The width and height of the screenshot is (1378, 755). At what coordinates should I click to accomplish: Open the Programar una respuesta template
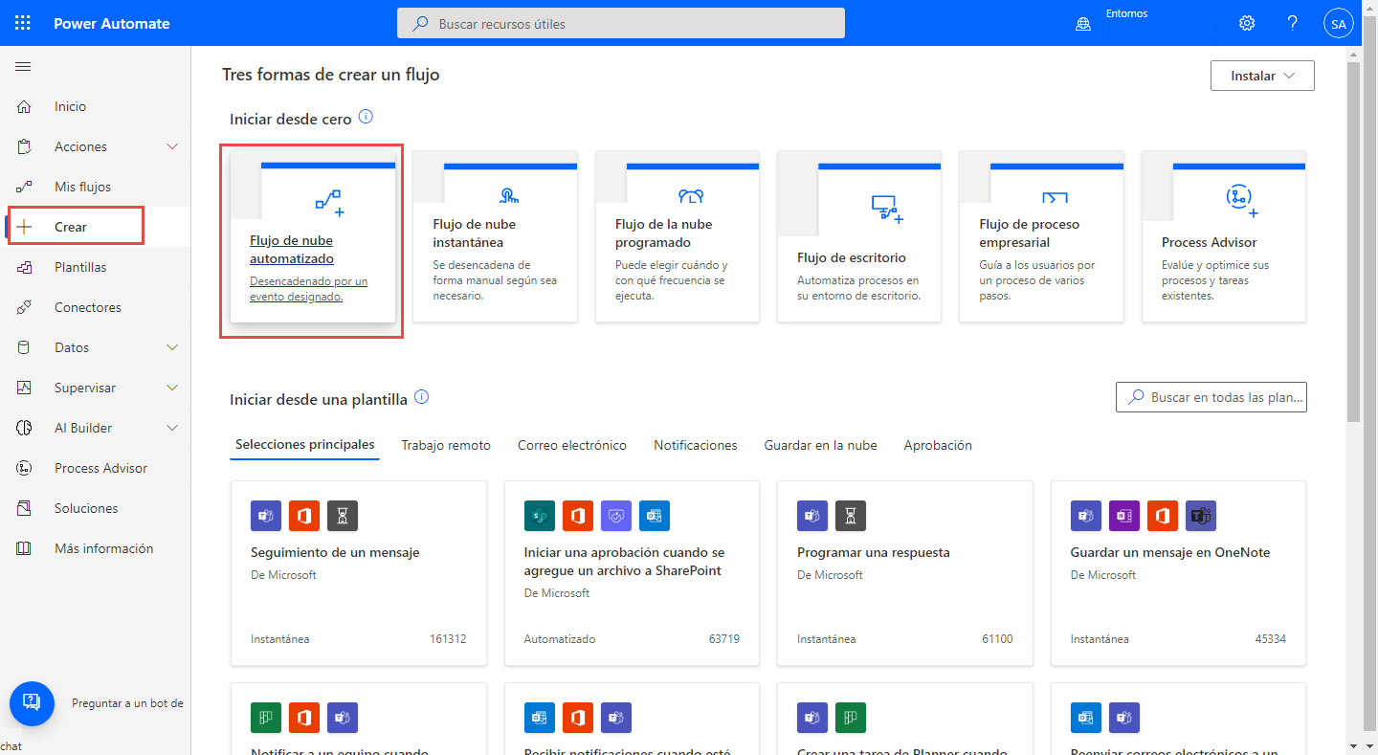pos(905,572)
